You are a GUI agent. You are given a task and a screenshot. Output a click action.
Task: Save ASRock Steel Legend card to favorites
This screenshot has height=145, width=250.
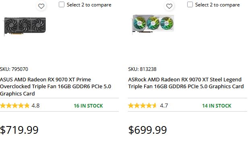pos(169,6)
